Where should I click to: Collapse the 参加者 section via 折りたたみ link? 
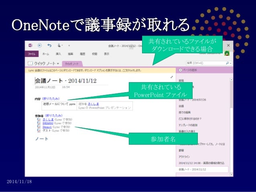53,115
